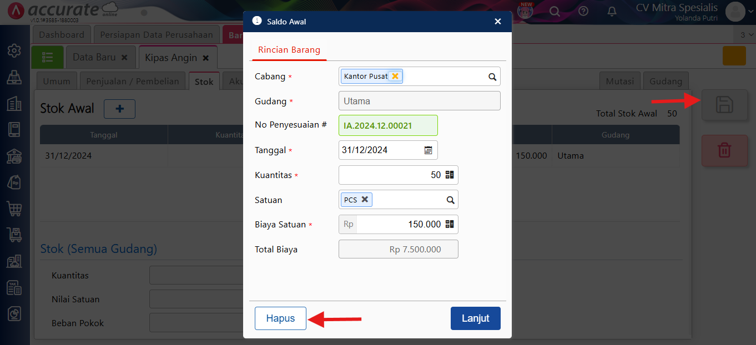The height and width of the screenshot is (345, 756).
Task: Click the red trash delete icon
Action: tap(724, 150)
